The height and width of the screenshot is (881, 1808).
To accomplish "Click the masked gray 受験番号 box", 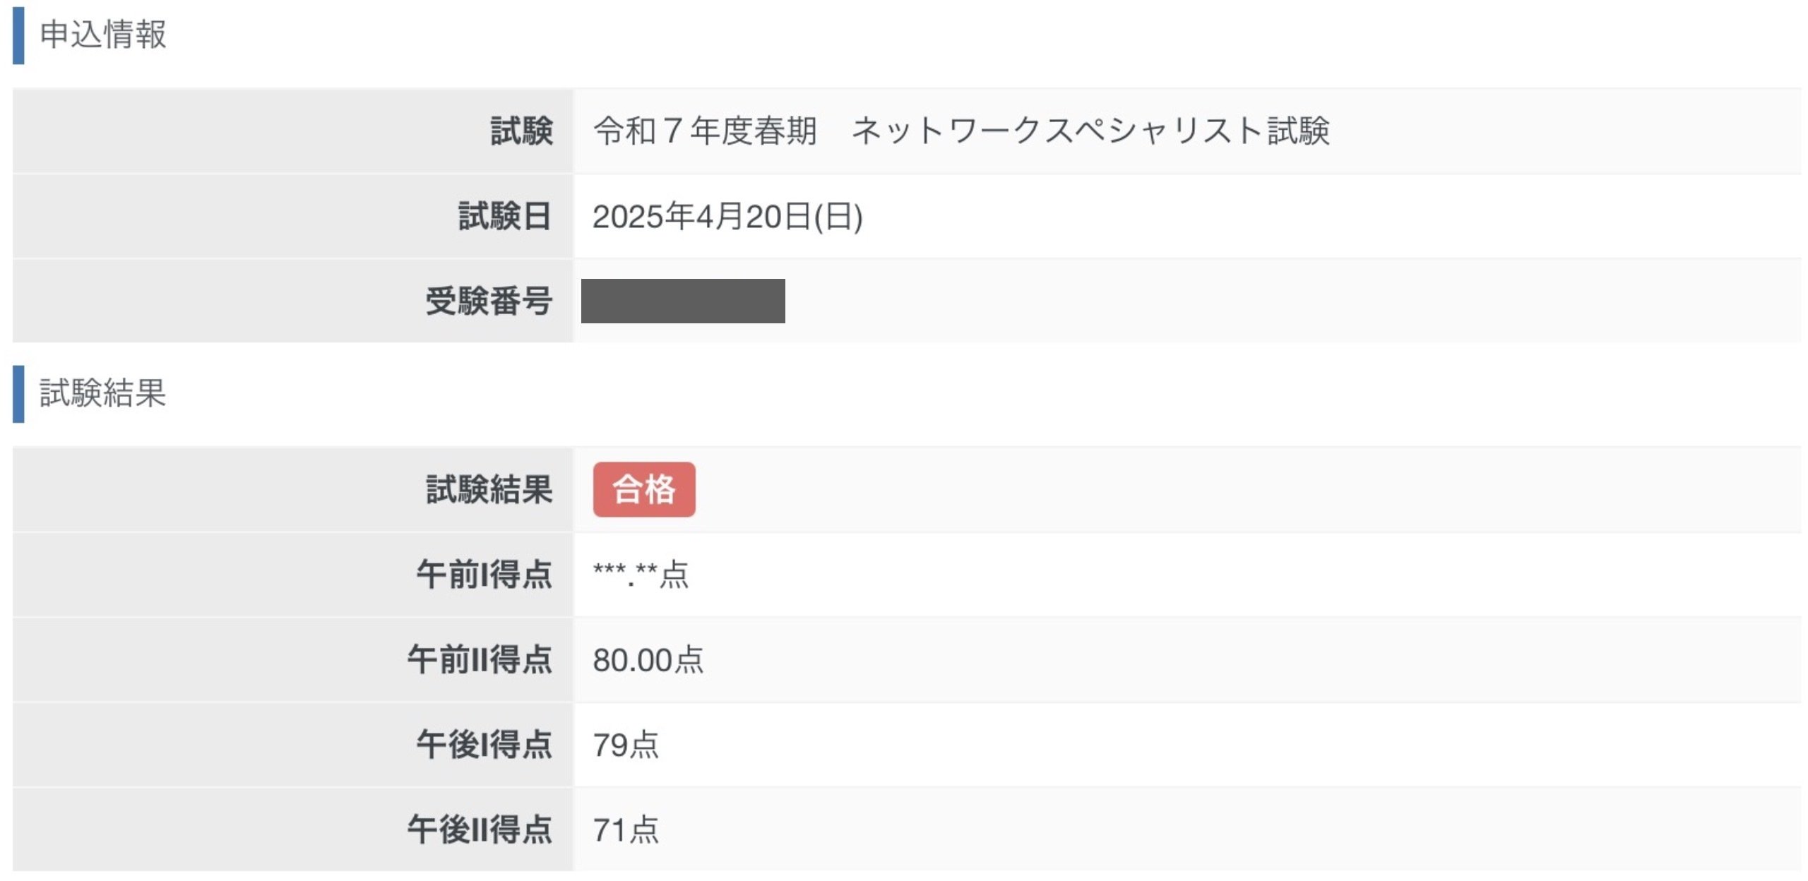I will 682,301.
